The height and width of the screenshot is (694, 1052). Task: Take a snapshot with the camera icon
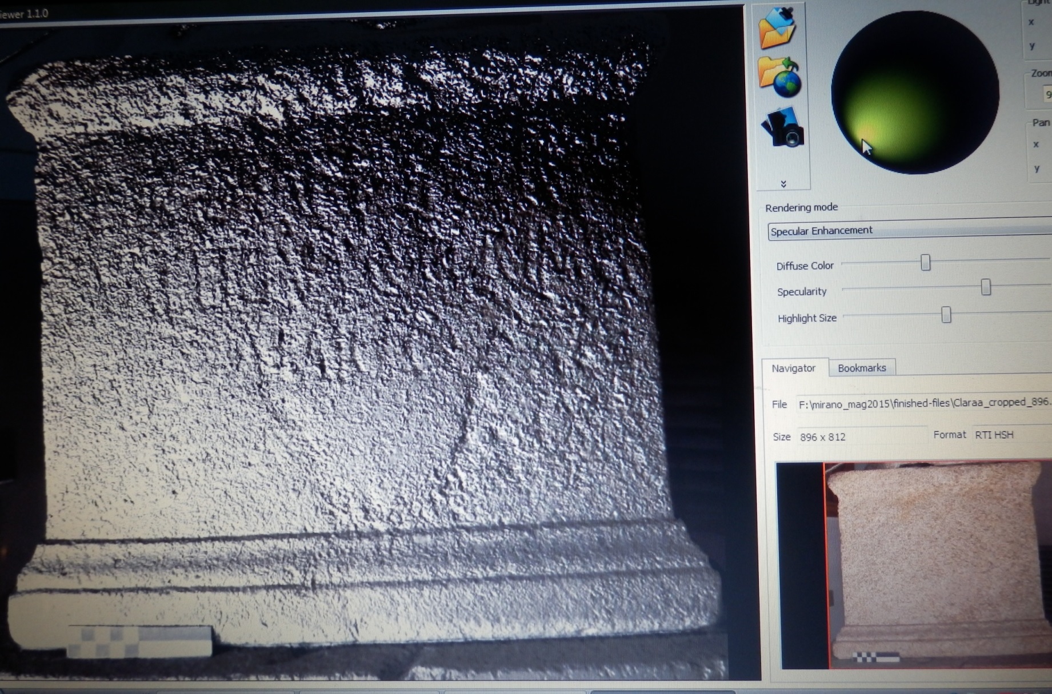point(783,127)
